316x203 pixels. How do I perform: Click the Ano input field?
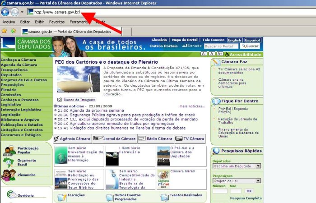click(x=236, y=191)
